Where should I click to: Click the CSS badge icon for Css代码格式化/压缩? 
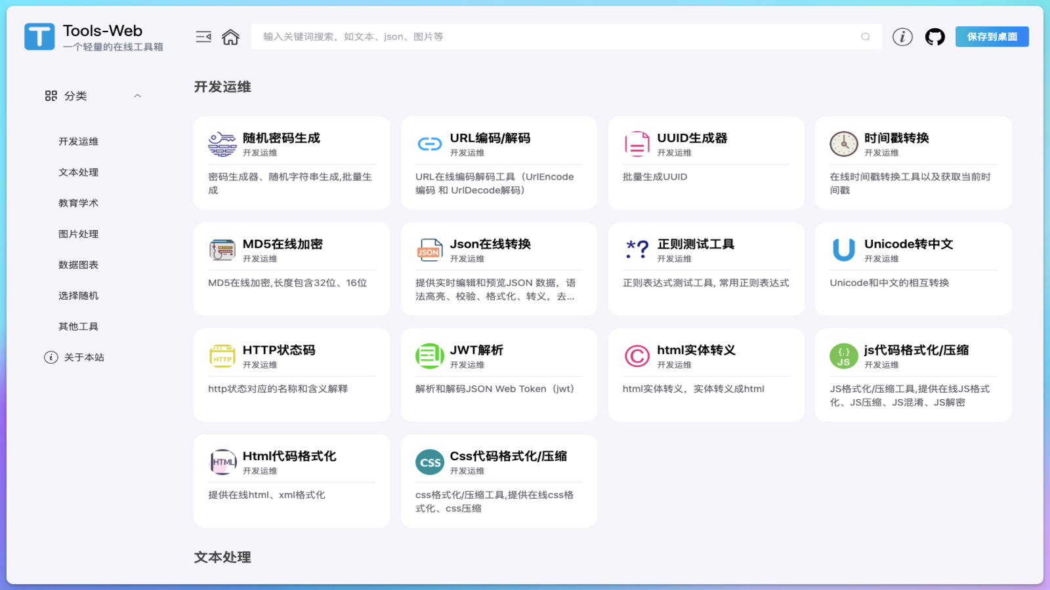(x=430, y=462)
